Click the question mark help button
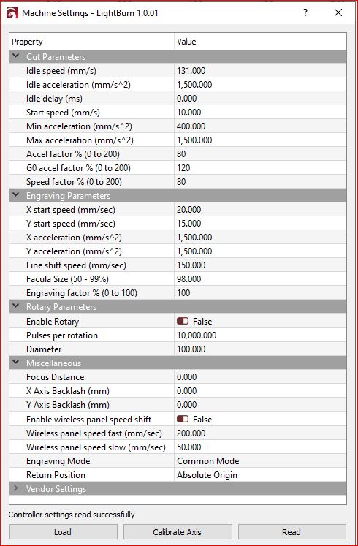Image resolution: width=358 pixels, height=546 pixels. point(305,13)
